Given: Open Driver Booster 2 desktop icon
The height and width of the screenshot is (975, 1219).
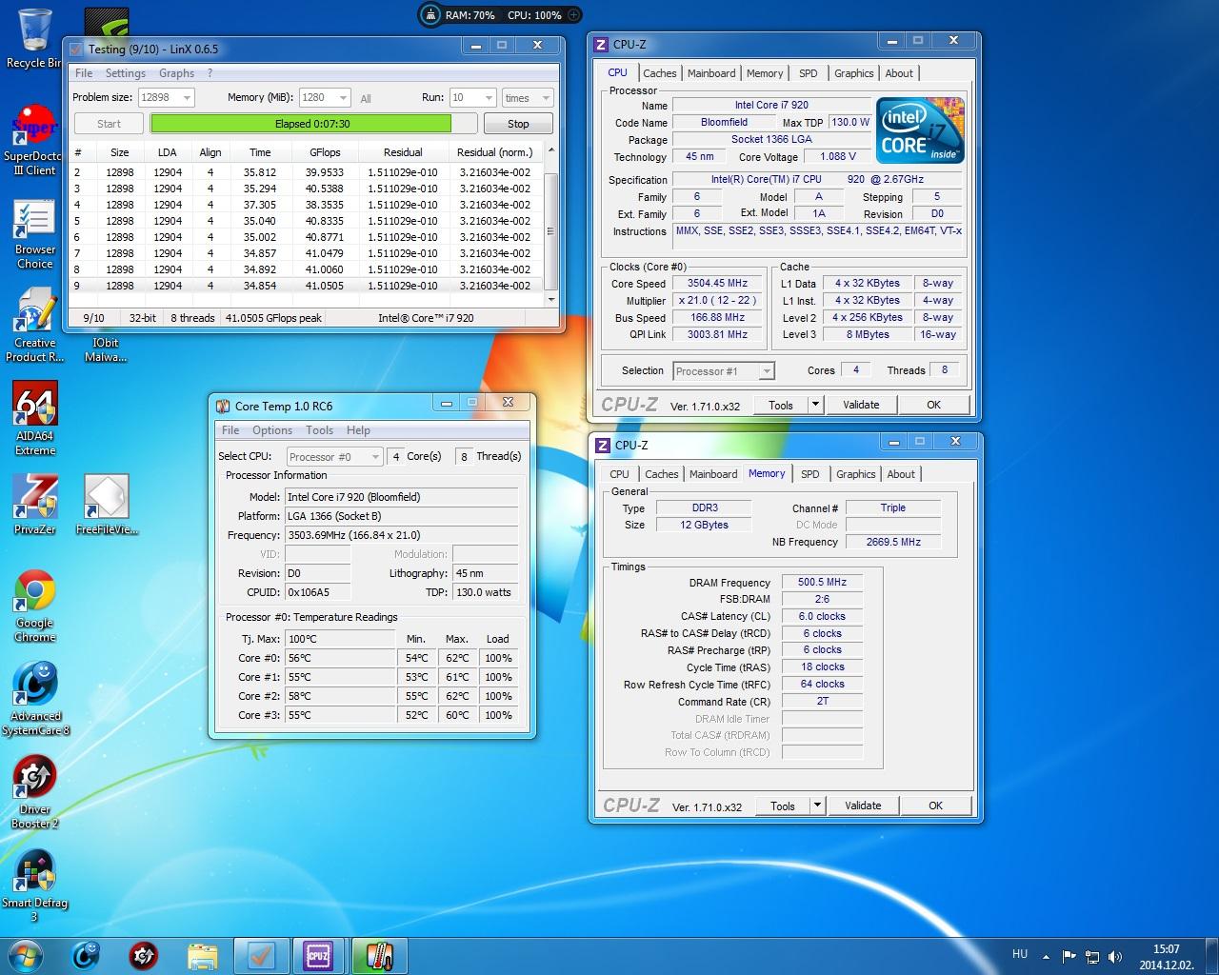Looking at the screenshot, I should [x=35, y=777].
